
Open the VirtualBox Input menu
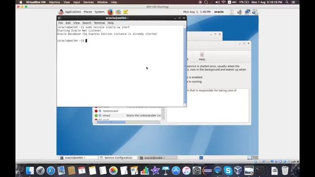point(77,2)
